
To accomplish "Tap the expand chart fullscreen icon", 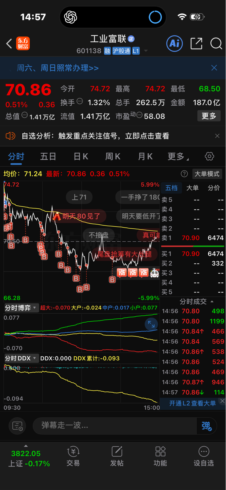I will pyautogui.click(x=151, y=324).
